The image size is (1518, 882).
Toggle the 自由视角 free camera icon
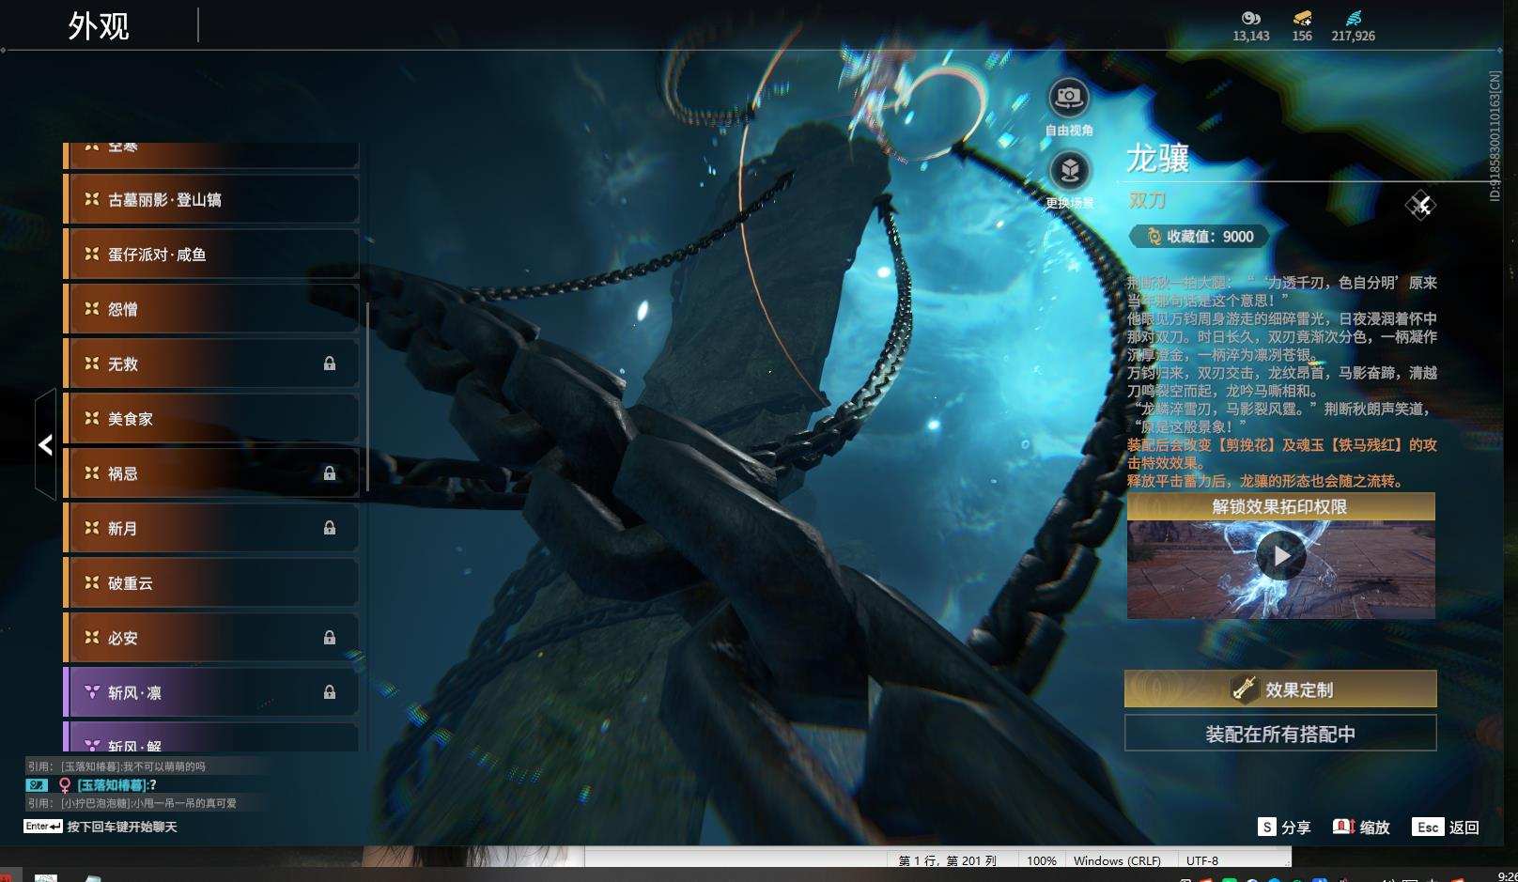pyautogui.click(x=1068, y=98)
